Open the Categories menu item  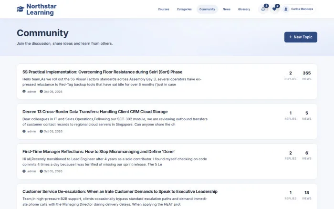coord(184,9)
